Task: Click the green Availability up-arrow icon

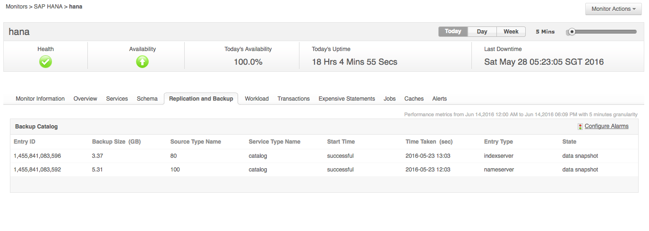Action: [x=142, y=61]
